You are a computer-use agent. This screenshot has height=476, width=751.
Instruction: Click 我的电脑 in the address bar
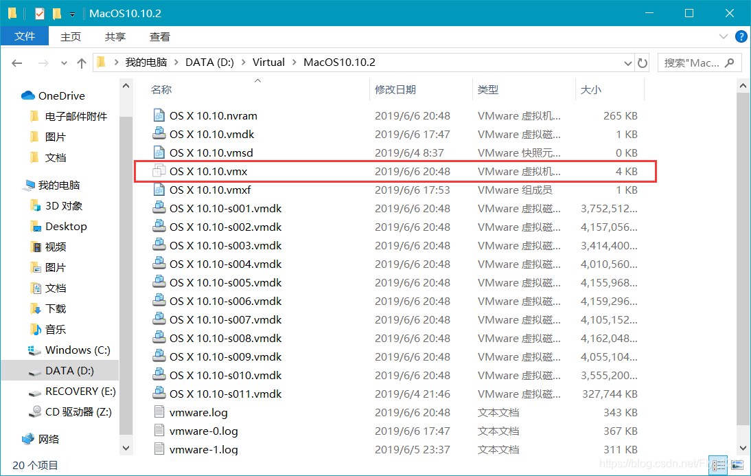pyautogui.click(x=146, y=63)
